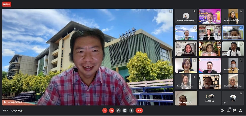Viewport: 246px width, 116px height.
Task: Click the present screen icon
Action: (x=125, y=110)
